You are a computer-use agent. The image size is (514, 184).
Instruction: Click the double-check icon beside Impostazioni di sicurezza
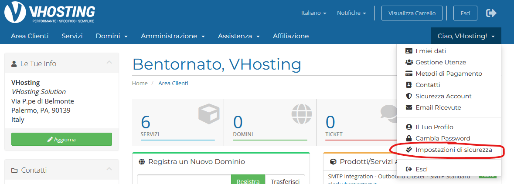408,150
